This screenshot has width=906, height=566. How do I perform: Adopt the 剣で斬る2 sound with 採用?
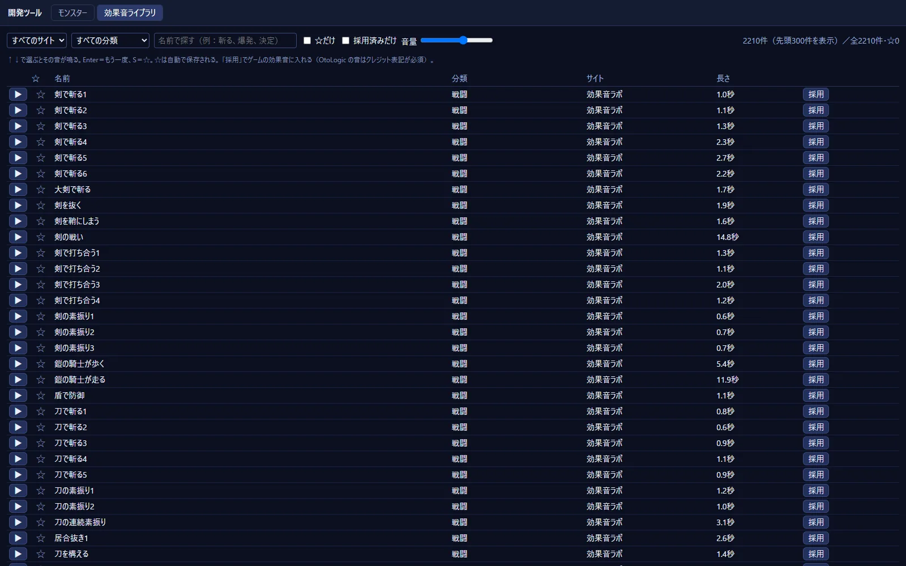pyautogui.click(x=816, y=110)
